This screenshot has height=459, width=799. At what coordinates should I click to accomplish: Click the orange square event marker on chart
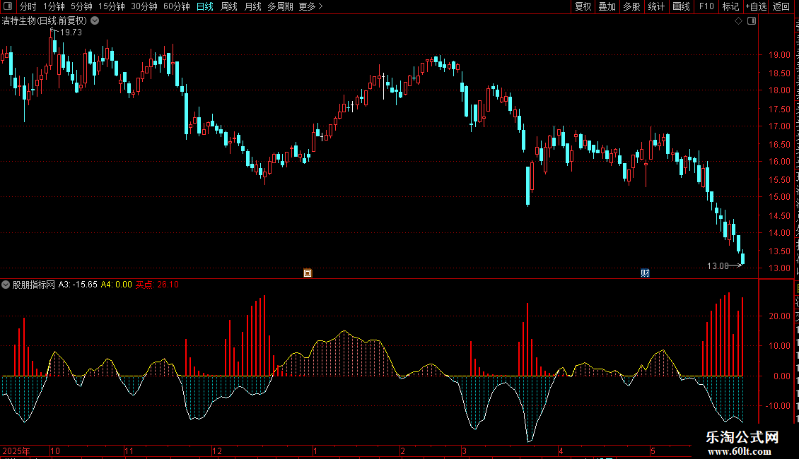click(308, 273)
